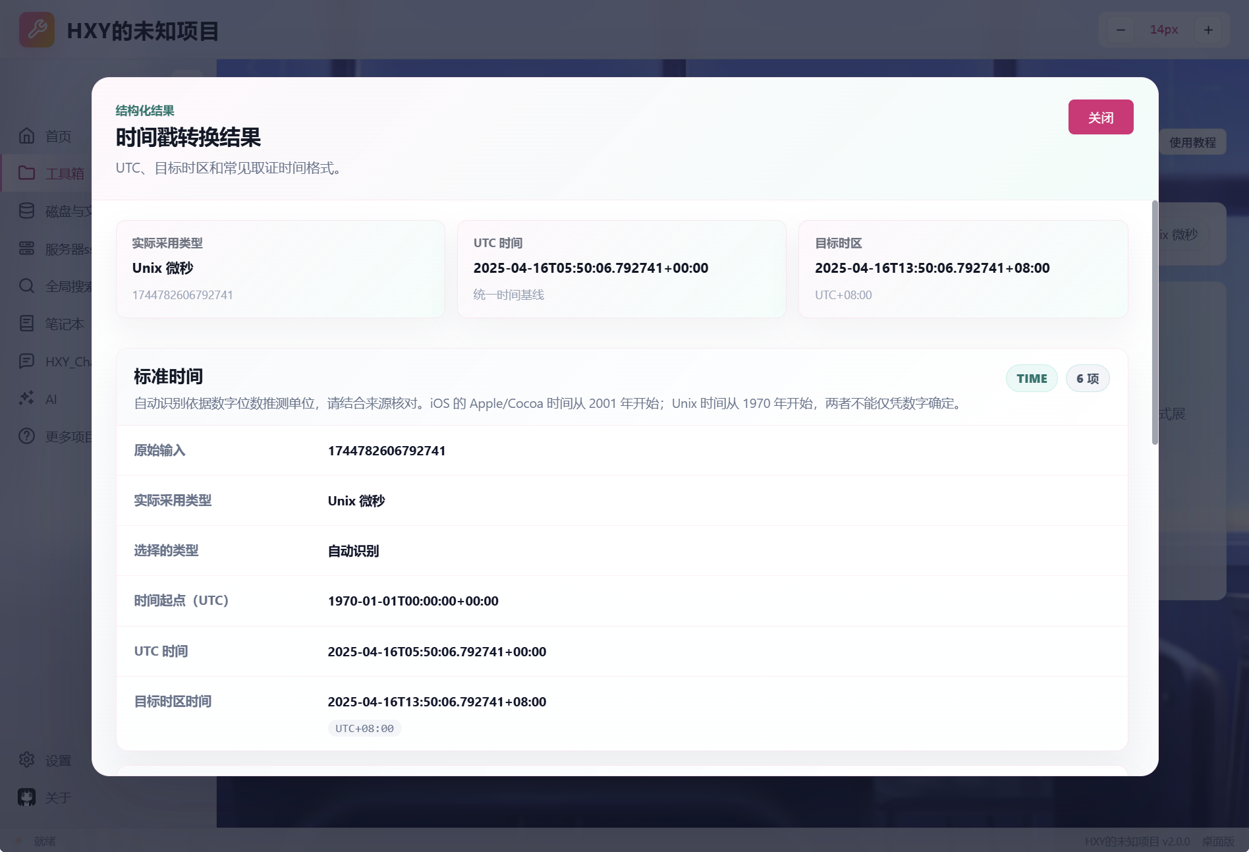The width and height of the screenshot is (1249, 852).
Task: Click the 就绪 status bar entry
Action: pyautogui.click(x=45, y=841)
